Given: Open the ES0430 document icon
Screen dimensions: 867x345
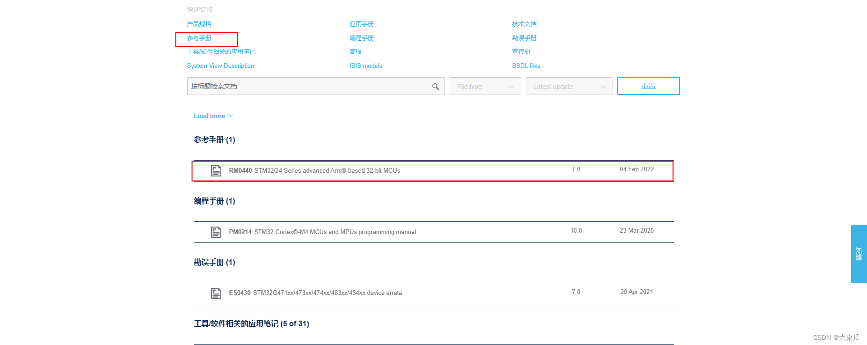Looking at the screenshot, I should tap(216, 294).
